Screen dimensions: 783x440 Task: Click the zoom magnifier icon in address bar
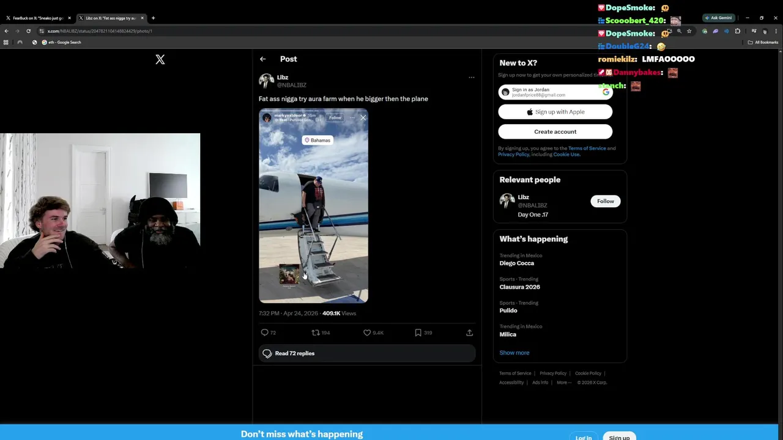(678, 31)
